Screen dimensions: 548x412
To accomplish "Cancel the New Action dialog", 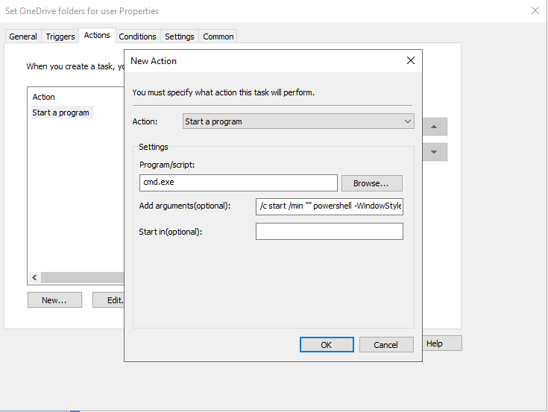I will coord(385,345).
